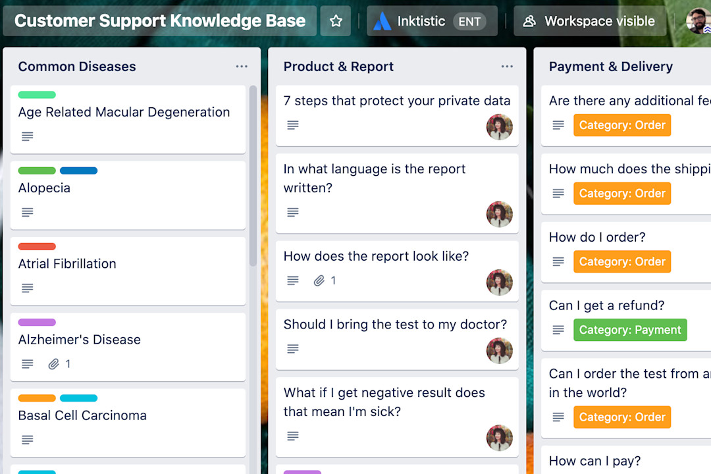Click the people icon beside Workspace visible
This screenshot has width=711, height=474.
(x=530, y=21)
